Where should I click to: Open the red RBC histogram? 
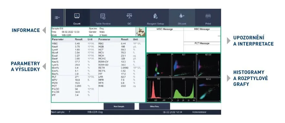[x=159, y=90]
